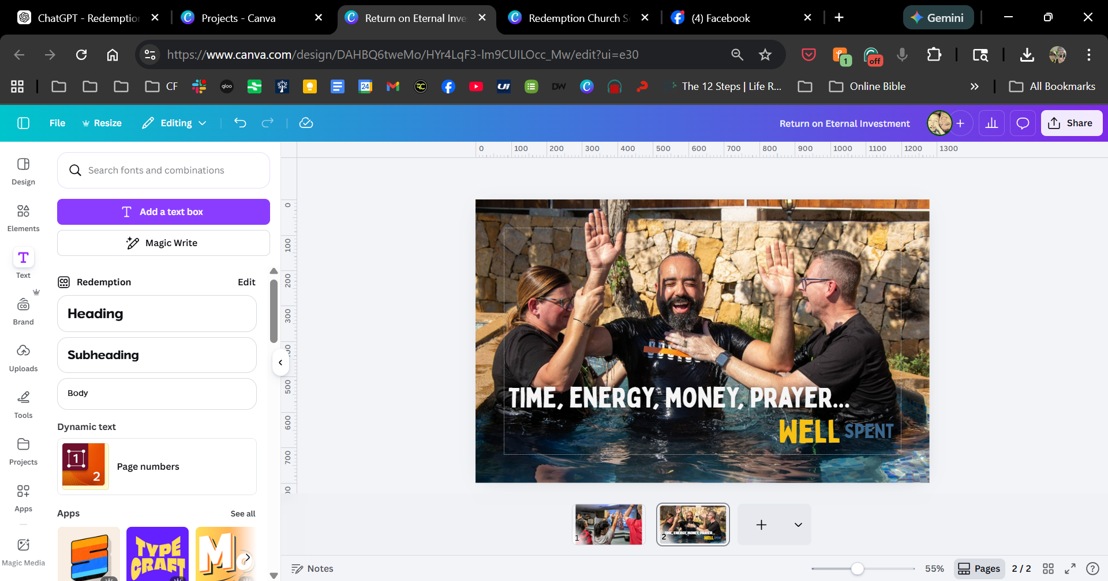Open the Uploads panel
Image resolution: width=1108 pixels, height=581 pixels.
click(x=23, y=358)
